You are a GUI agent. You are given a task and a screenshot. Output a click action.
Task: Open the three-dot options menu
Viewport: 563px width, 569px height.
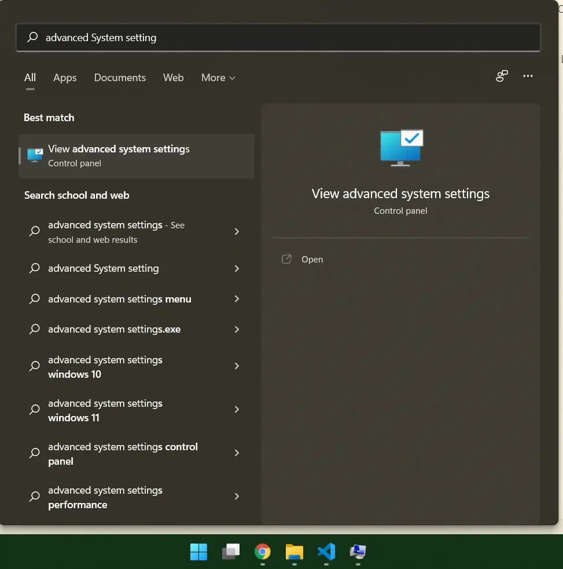[x=528, y=76]
